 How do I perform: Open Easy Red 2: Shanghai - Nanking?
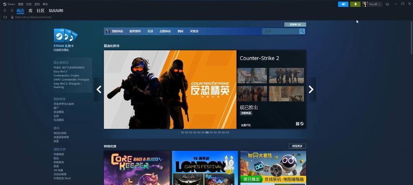tap(68, 85)
